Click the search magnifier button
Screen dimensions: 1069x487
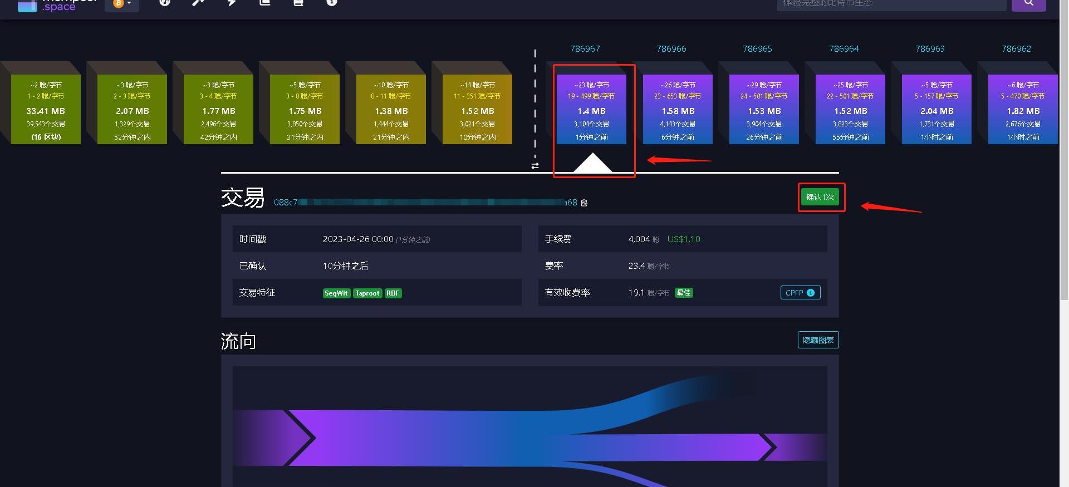tap(1028, 3)
